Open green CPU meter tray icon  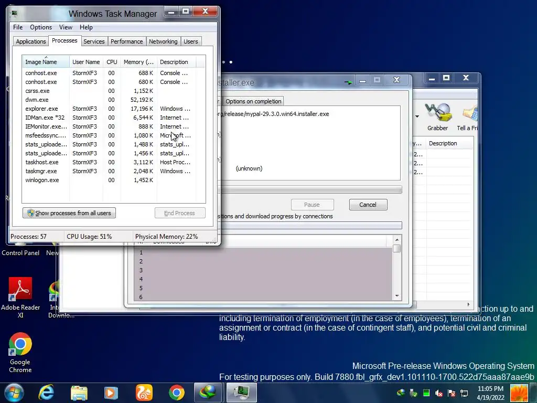click(x=426, y=393)
